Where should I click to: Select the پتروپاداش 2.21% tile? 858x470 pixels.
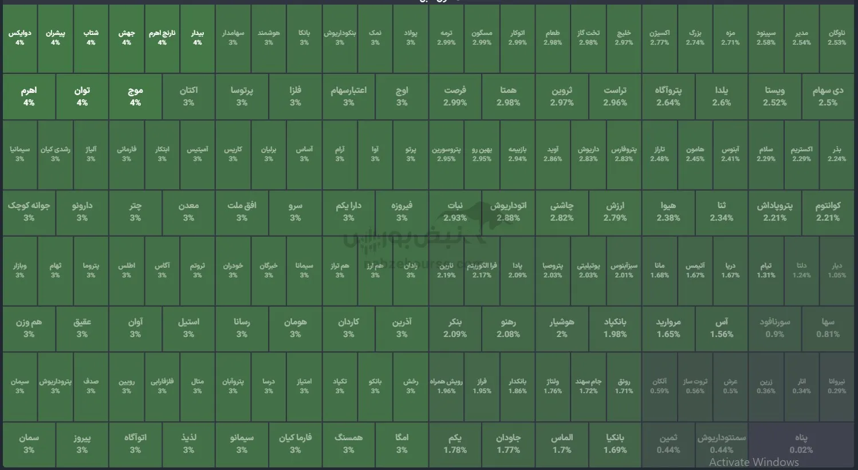[x=774, y=212]
